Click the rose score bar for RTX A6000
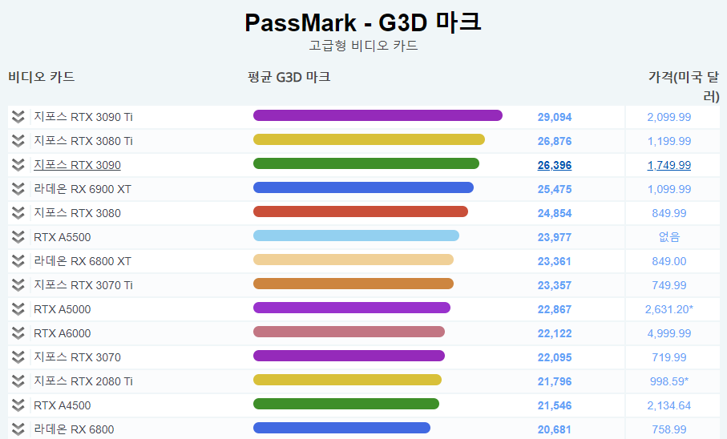This screenshot has width=727, height=439. click(x=349, y=332)
